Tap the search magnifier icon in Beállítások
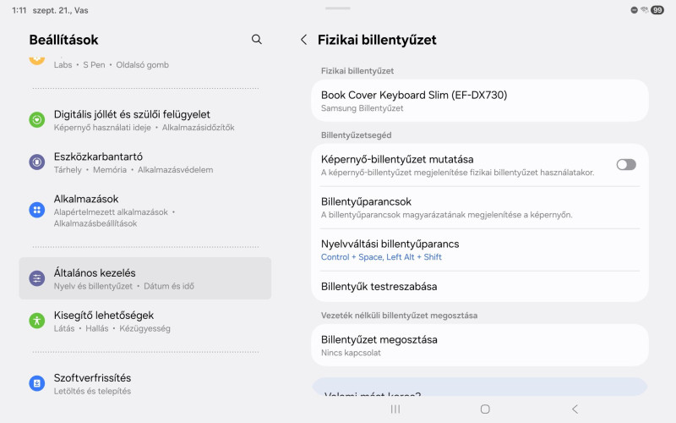The image size is (676, 423). point(257,40)
